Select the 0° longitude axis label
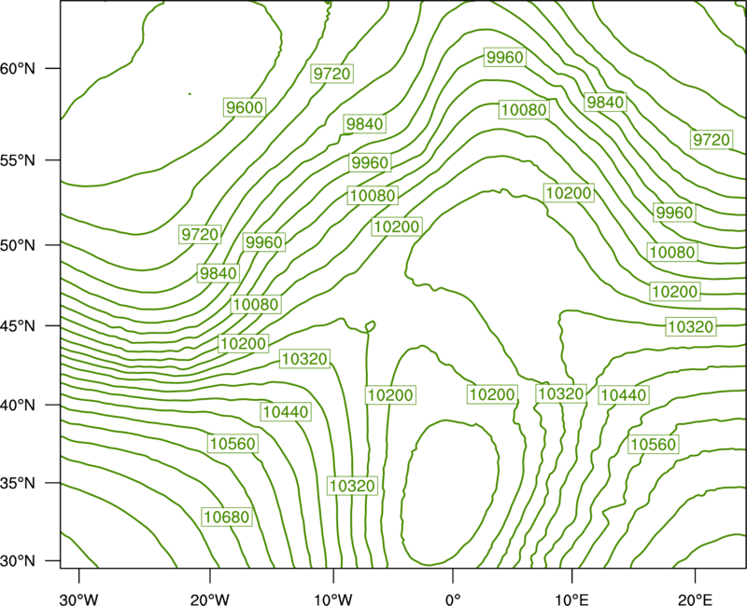Image resolution: width=747 pixels, height=606 pixels. [453, 599]
